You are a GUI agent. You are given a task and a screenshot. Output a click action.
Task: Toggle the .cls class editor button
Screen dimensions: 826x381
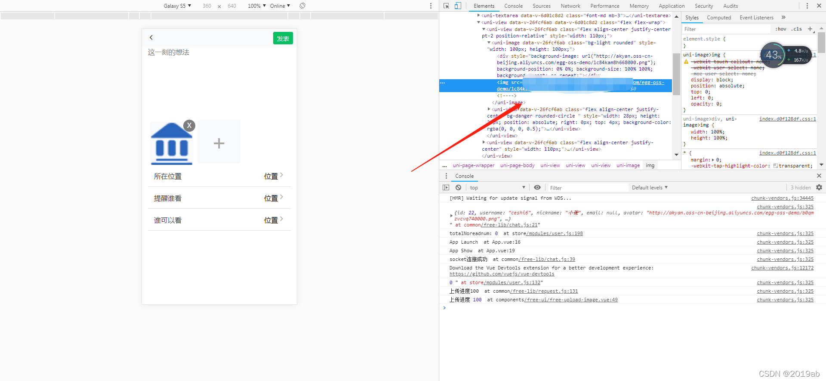click(797, 29)
